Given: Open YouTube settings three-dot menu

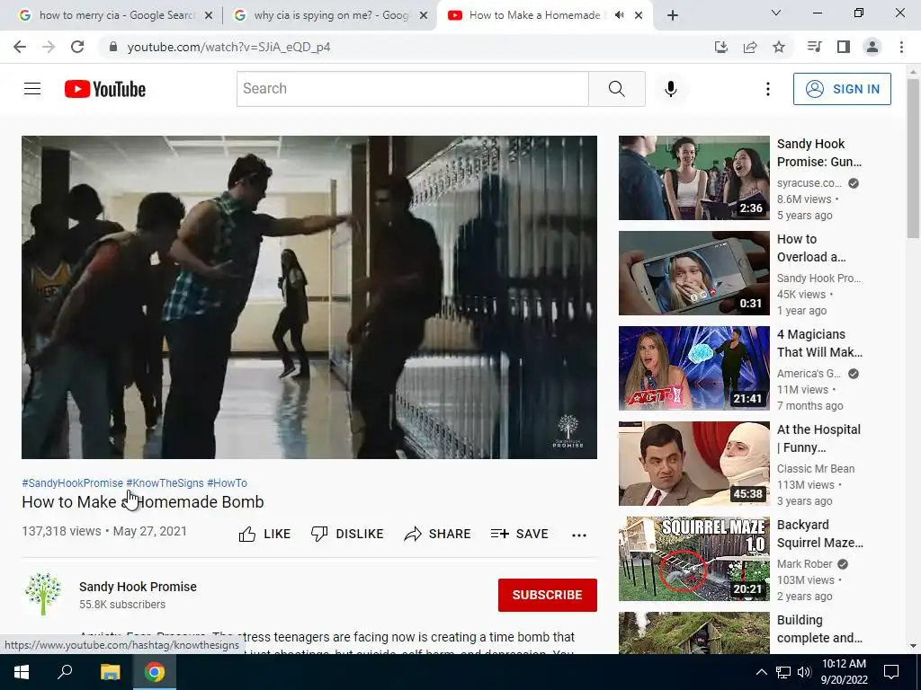Looking at the screenshot, I should click(768, 89).
